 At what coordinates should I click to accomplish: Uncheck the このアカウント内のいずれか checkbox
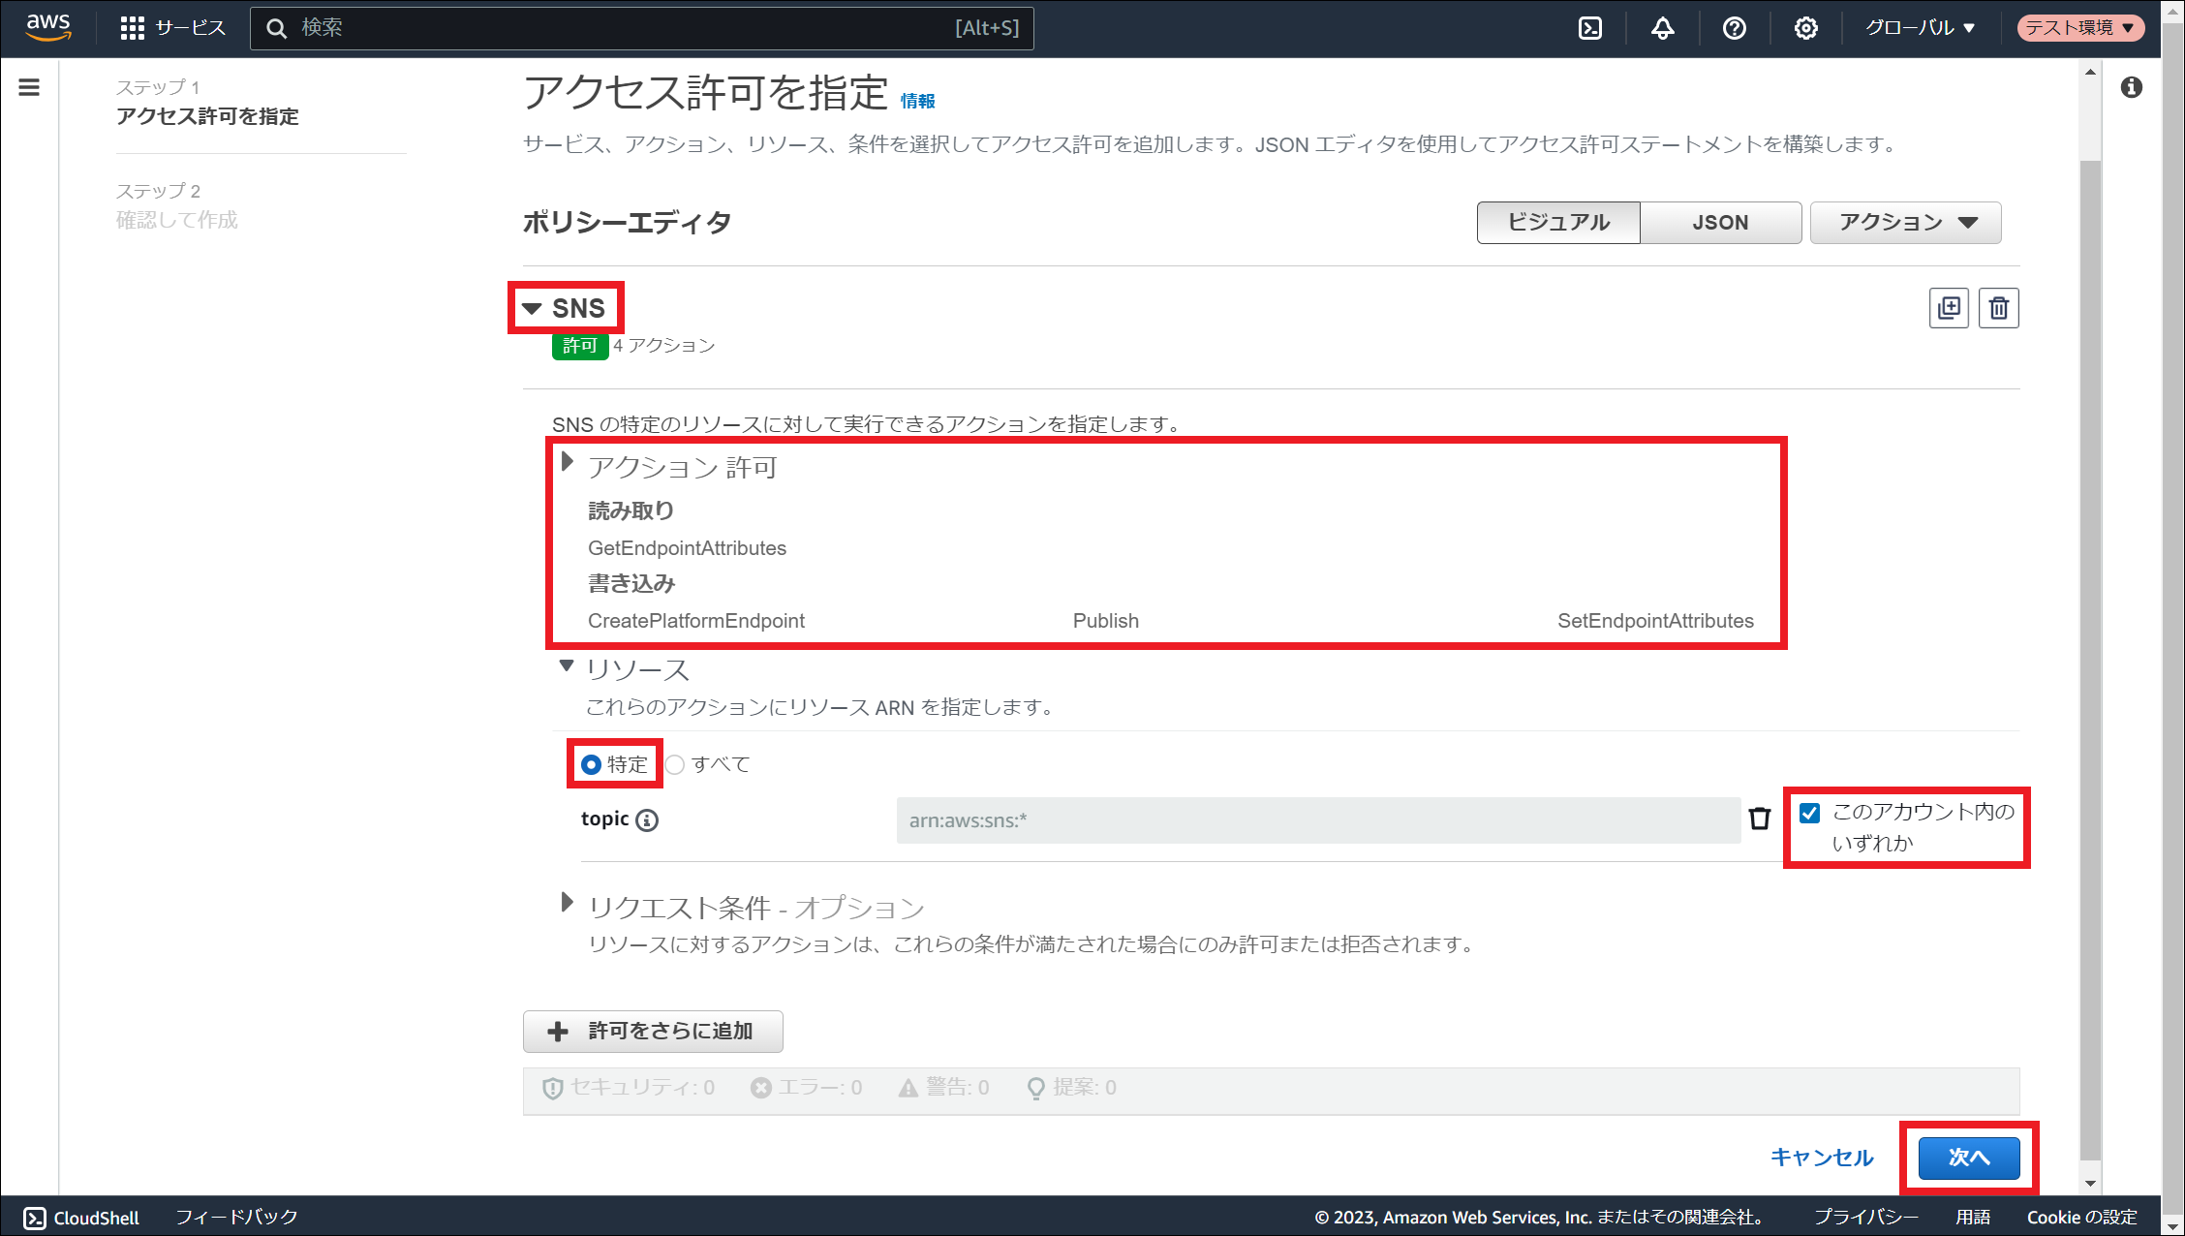(x=1809, y=813)
